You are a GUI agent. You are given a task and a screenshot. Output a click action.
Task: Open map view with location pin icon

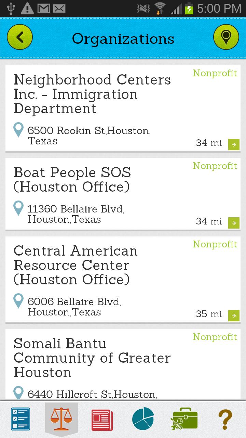(226, 38)
